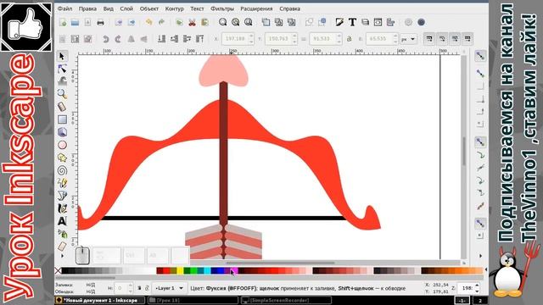Open the Файл menu

coord(64,8)
